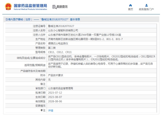
Task: Go to 首页 text link
Action: 130,9
